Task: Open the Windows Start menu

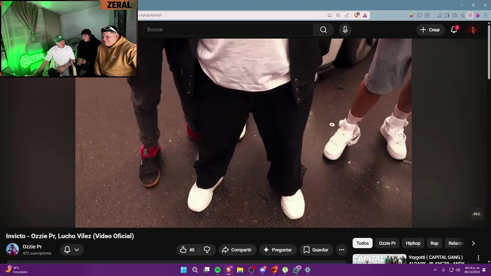Action: click(184, 270)
